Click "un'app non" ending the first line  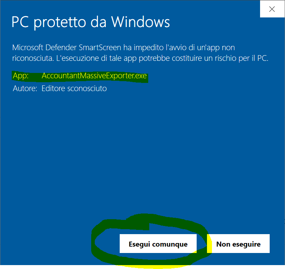pyautogui.click(x=216, y=48)
